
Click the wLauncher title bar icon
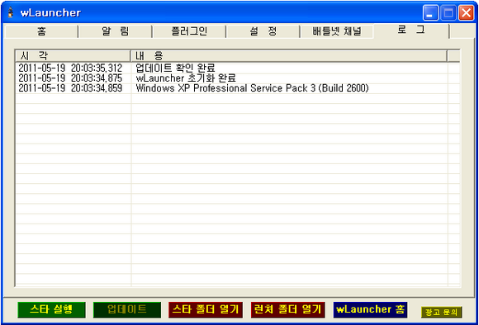[11, 12]
